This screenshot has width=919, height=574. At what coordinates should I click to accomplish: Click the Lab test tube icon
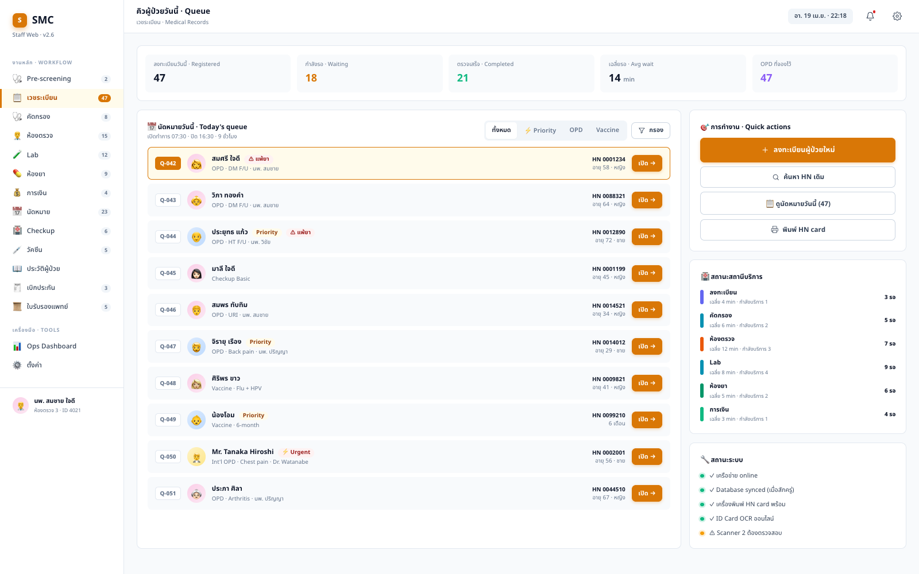click(x=17, y=155)
